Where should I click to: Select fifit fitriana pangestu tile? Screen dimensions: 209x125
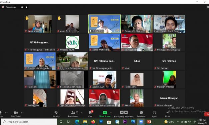(105, 61)
